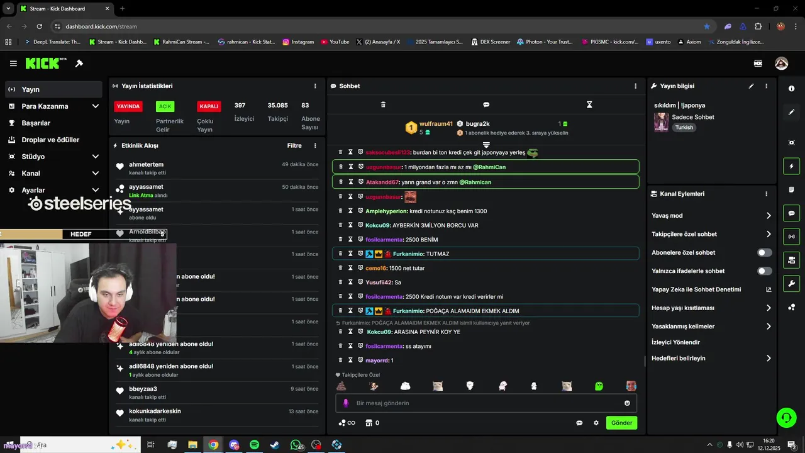
Task: Toggle the wrench stream info panel icon
Action: tap(791, 283)
